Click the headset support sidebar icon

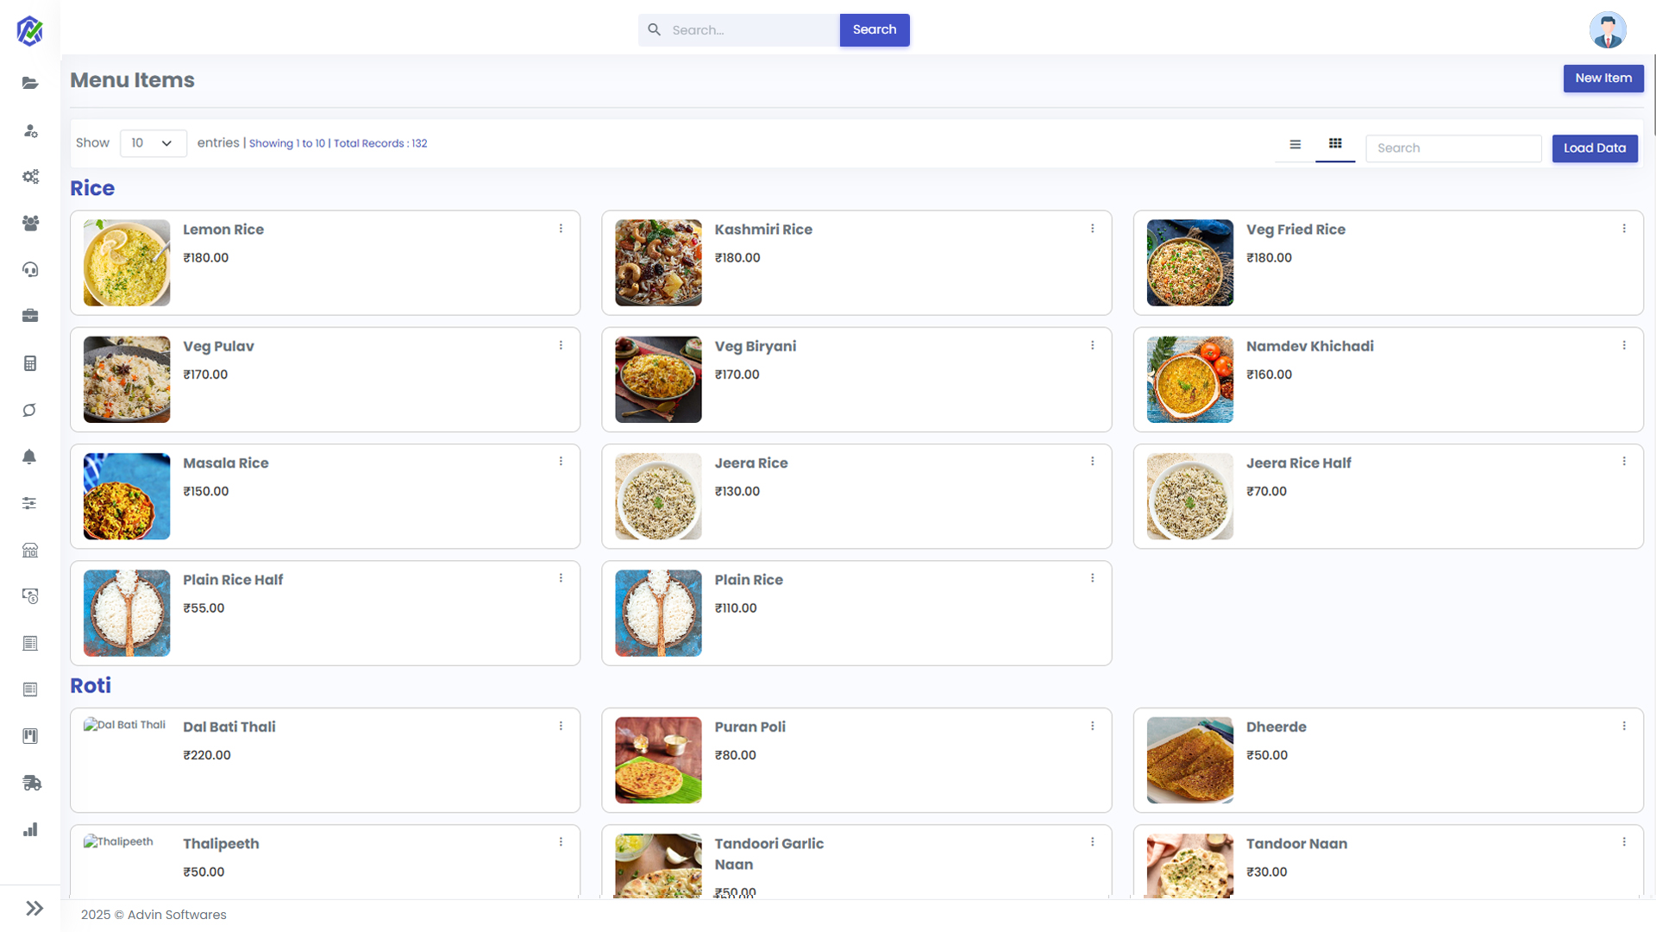(x=30, y=269)
